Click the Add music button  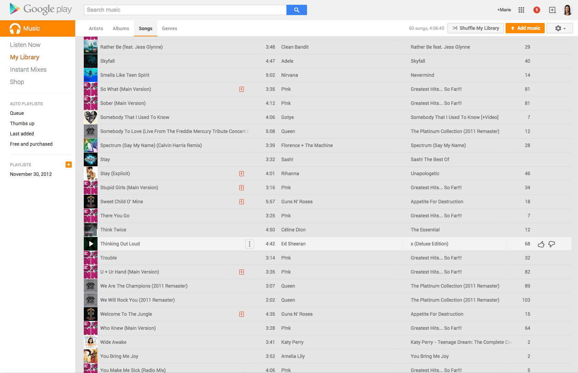[525, 28]
